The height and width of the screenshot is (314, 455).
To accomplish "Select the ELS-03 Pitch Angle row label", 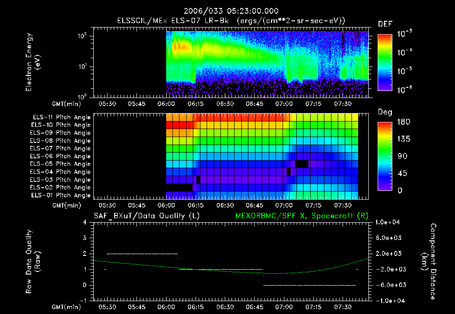I will 60,180.
